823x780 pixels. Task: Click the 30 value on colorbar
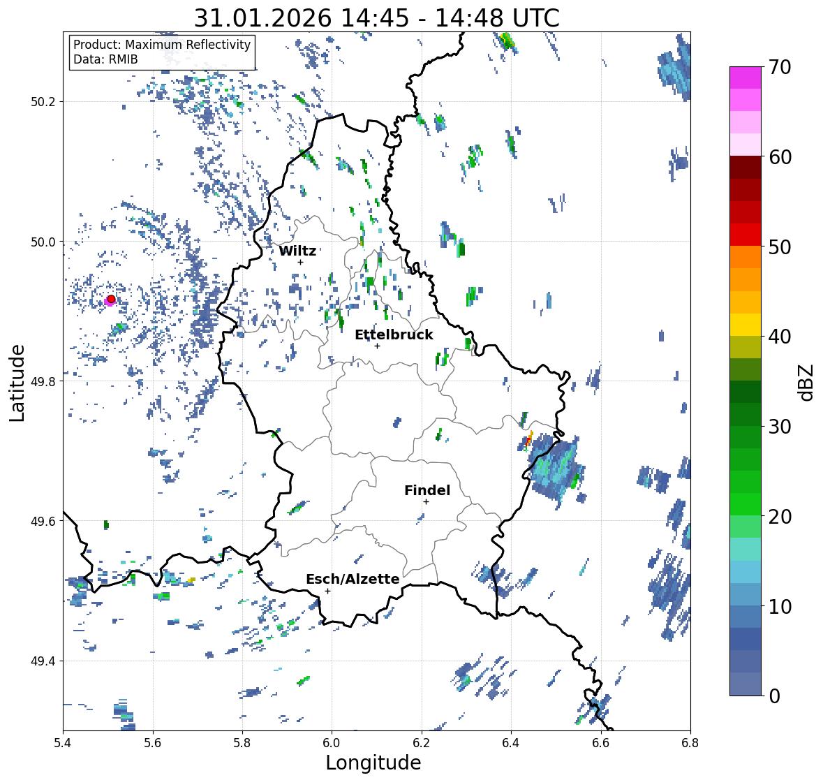[780, 426]
